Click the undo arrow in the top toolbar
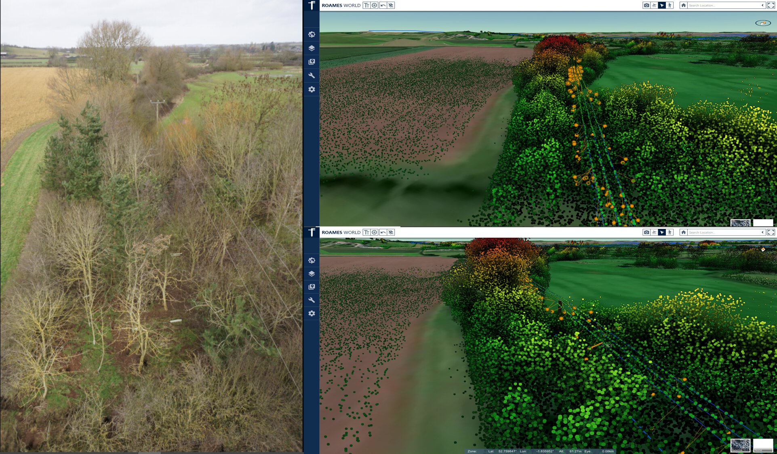Image resolution: width=777 pixels, height=454 pixels. 383,5
